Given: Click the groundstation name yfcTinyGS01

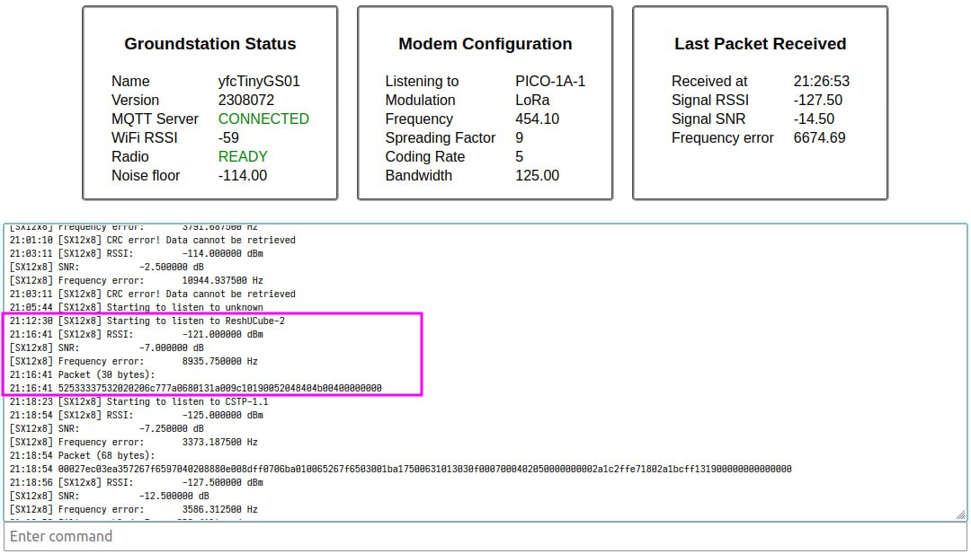Looking at the screenshot, I should [x=259, y=81].
